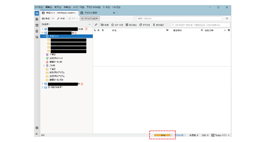This screenshot has width=253, height=142.
Task: Open the Chat space in the sidebar
Action: coord(37,37)
